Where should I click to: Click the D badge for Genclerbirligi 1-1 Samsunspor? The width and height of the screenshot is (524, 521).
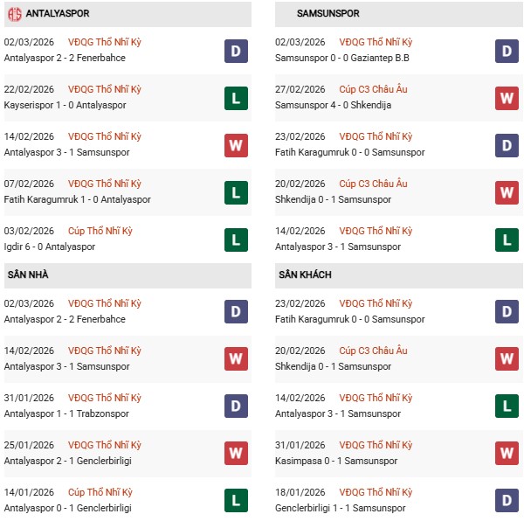pyautogui.click(x=507, y=500)
